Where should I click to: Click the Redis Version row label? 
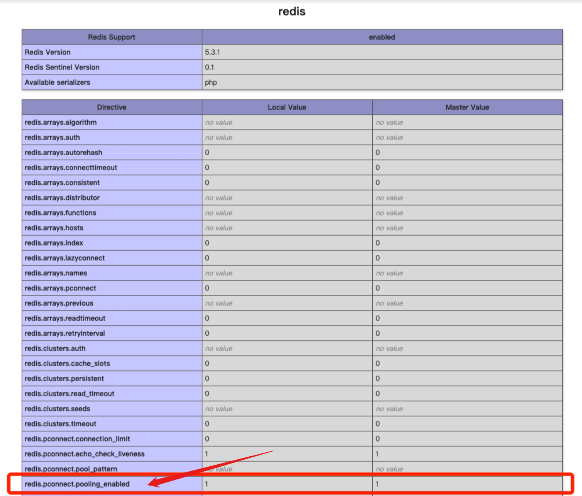pyautogui.click(x=48, y=52)
